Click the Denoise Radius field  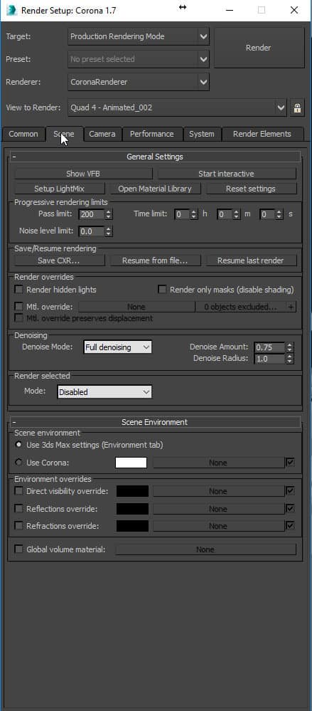click(x=269, y=359)
